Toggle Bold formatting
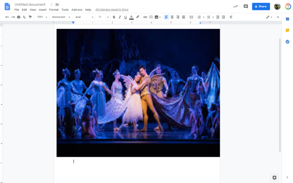The width and height of the screenshot is (293, 183). tap(114, 17)
